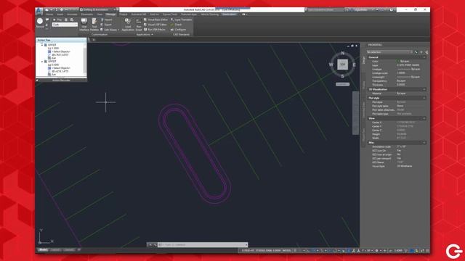Viewport: 465px width, 261px height.
Task: Switch to the Annotate ribbon tab
Action: pyautogui.click(x=72, y=14)
